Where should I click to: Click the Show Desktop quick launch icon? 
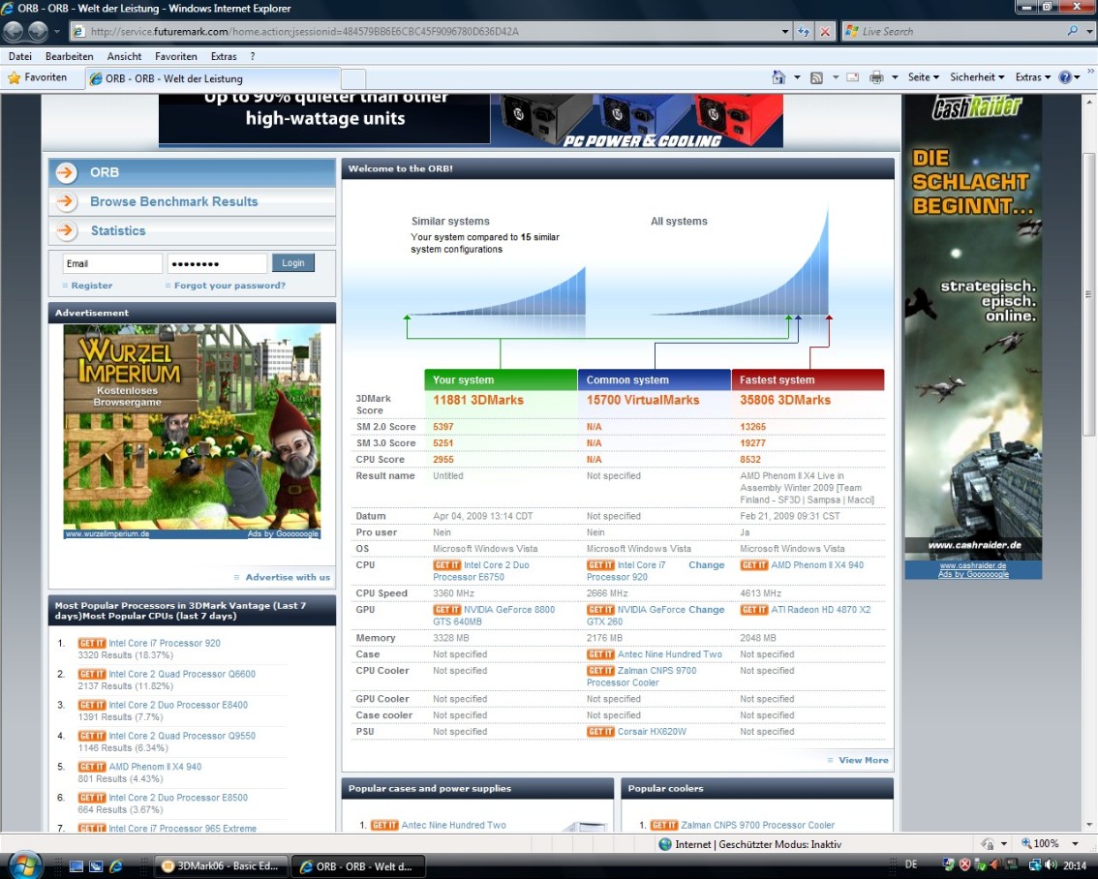76,865
